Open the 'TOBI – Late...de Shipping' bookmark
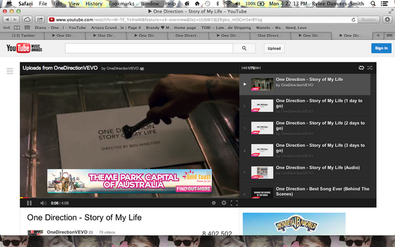395x247 pixels. (226, 28)
